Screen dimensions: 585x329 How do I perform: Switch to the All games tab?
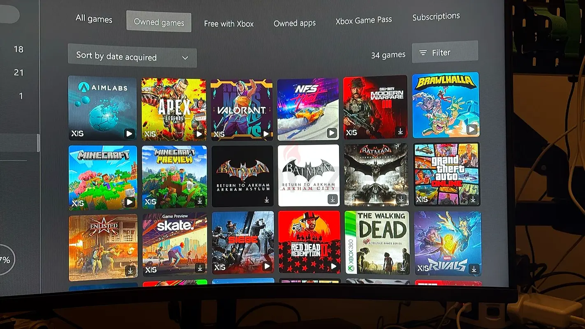[x=94, y=19]
